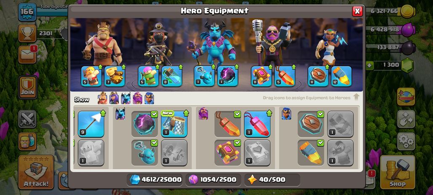This screenshot has width=433, height=195.
Task: Open the Shop button
Action: [x=397, y=172]
